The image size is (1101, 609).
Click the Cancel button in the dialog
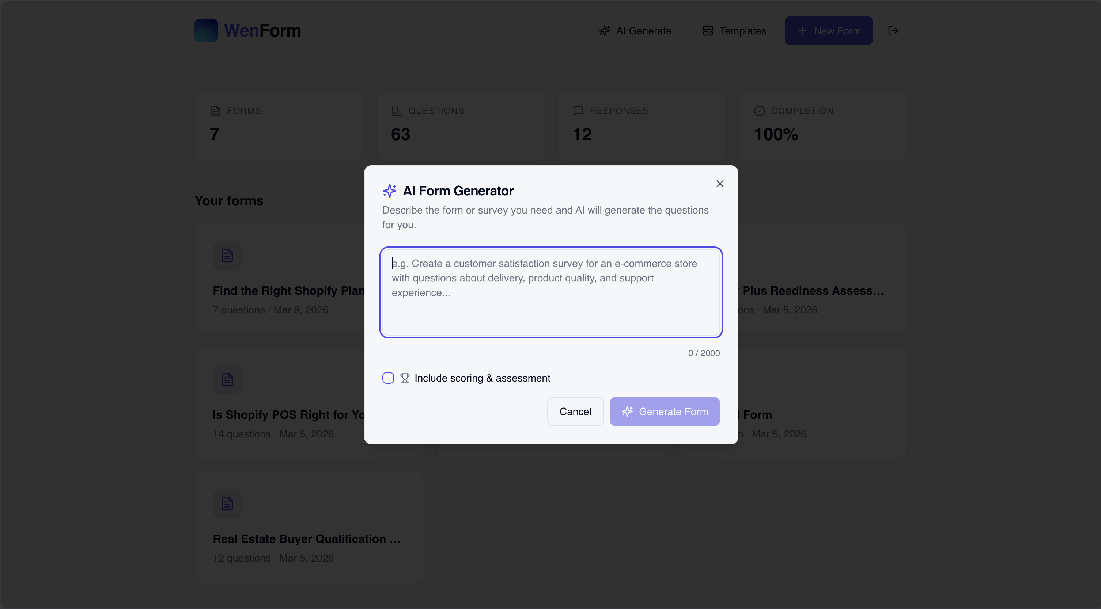pos(575,411)
